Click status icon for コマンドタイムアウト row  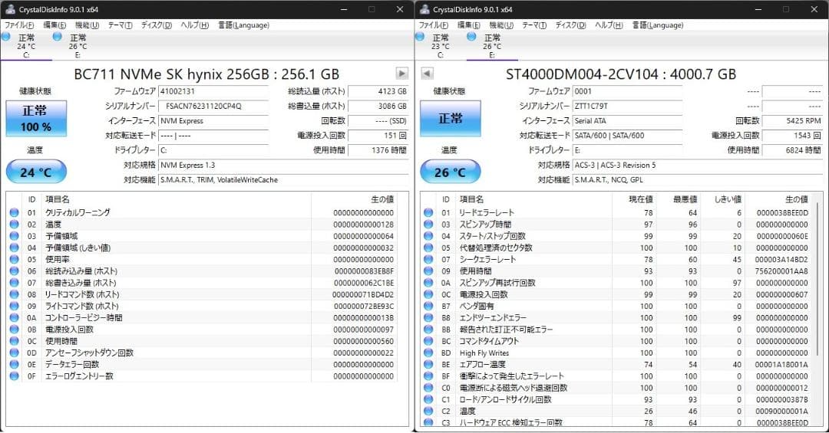click(428, 341)
